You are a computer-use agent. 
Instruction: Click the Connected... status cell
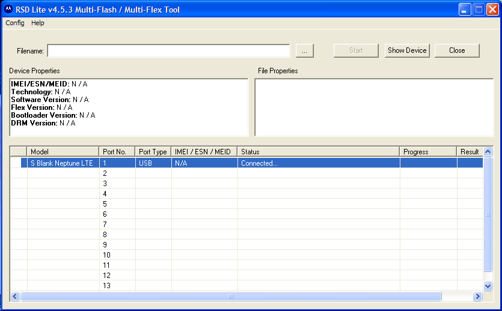click(x=319, y=163)
